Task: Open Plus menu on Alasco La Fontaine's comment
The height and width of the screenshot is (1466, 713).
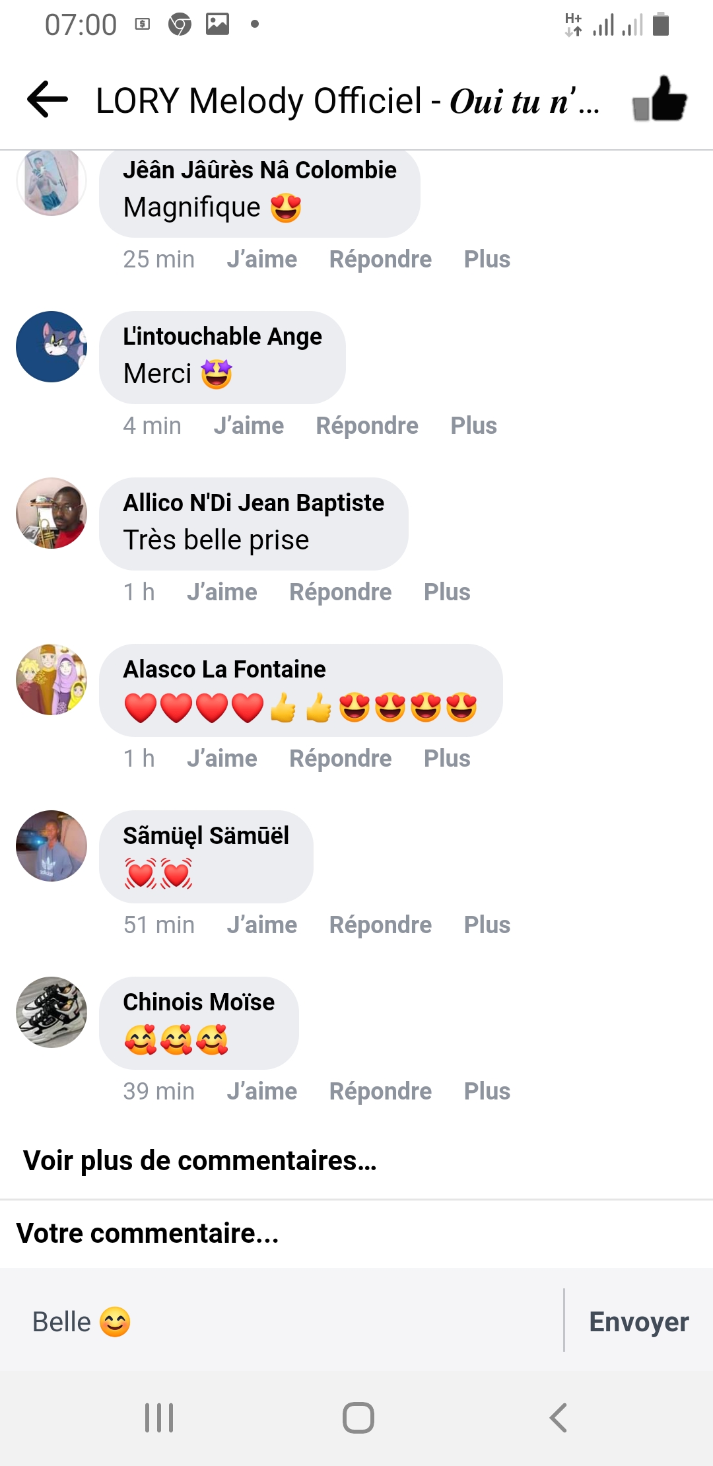Action: 447,759
